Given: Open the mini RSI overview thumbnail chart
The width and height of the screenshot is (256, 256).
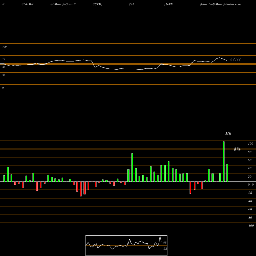Looking at the screenshot, I should 126,245.
